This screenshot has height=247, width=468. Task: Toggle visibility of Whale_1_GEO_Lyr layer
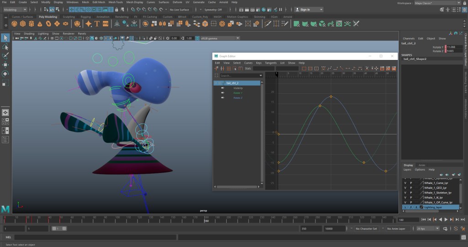[405, 188]
